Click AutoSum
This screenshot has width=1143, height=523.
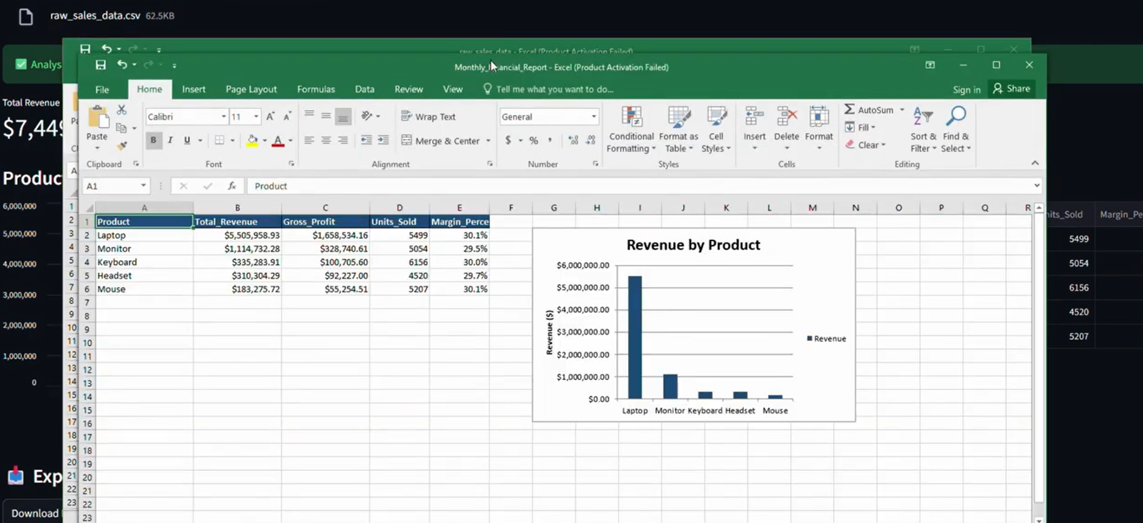869,110
